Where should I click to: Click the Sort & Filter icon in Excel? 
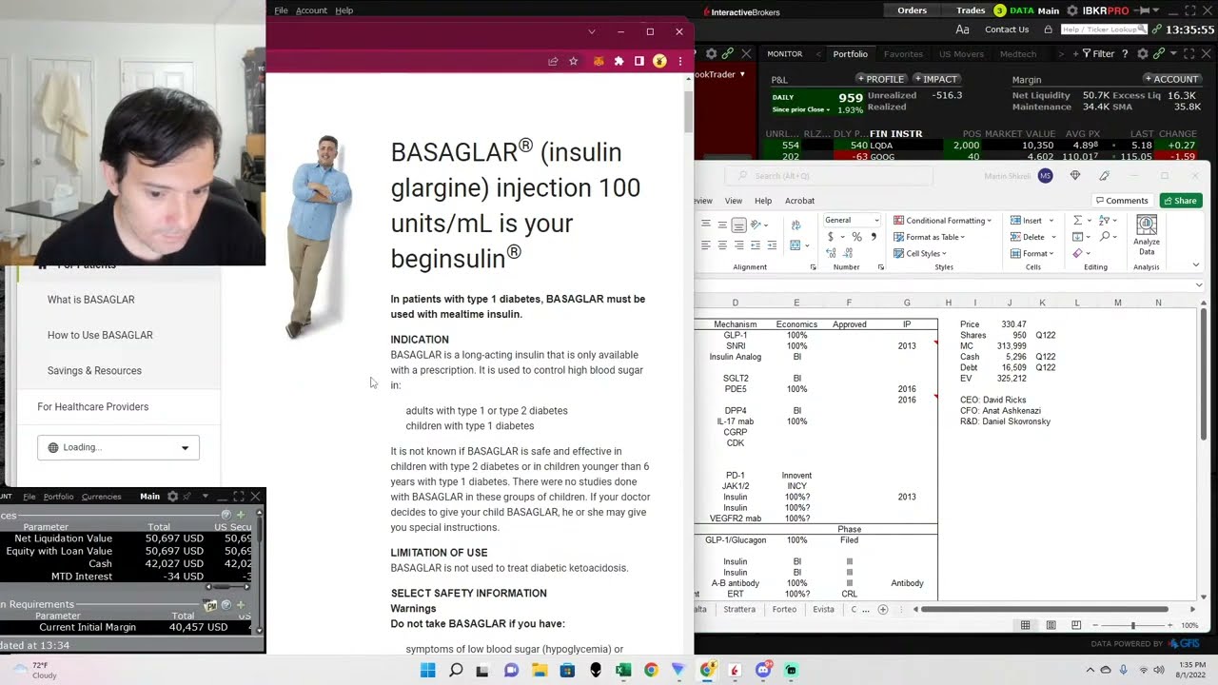1106,220
